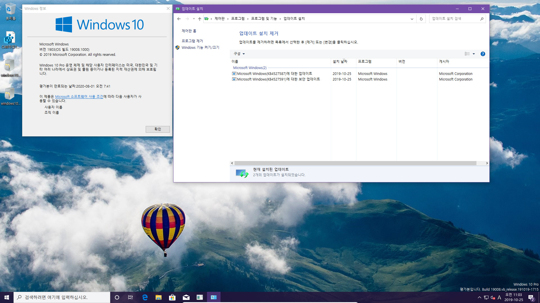540x303 pixels.
Task: Open 제어판 홈 link
Action: coord(189,31)
